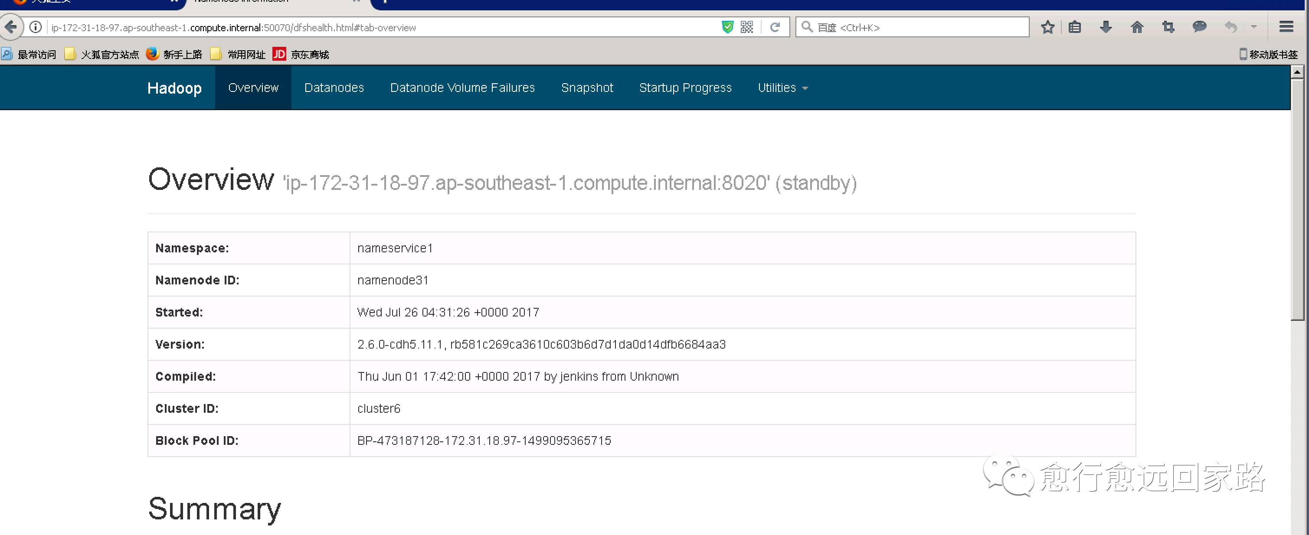The height and width of the screenshot is (535, 1309).
Task: Go to the Snapshot tab
Action: click(587, 88)
